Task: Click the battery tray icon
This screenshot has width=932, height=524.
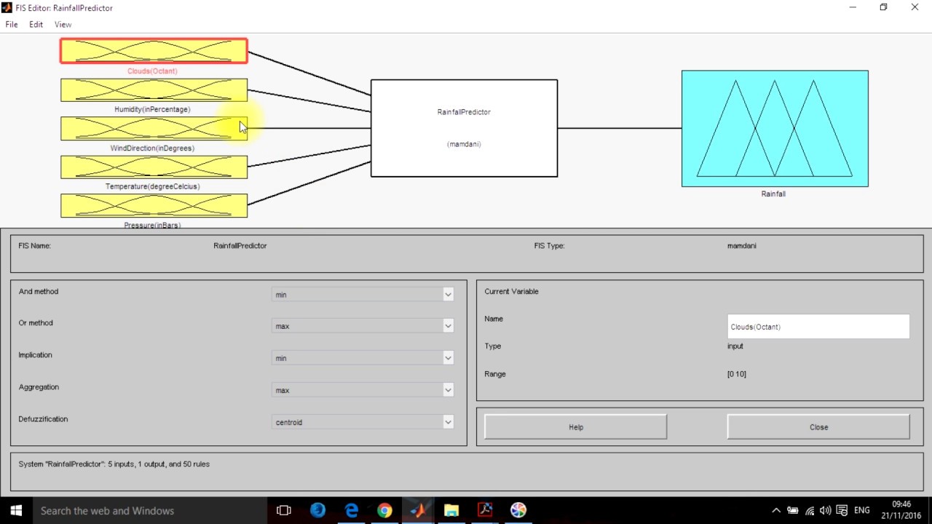Action: 793,511
